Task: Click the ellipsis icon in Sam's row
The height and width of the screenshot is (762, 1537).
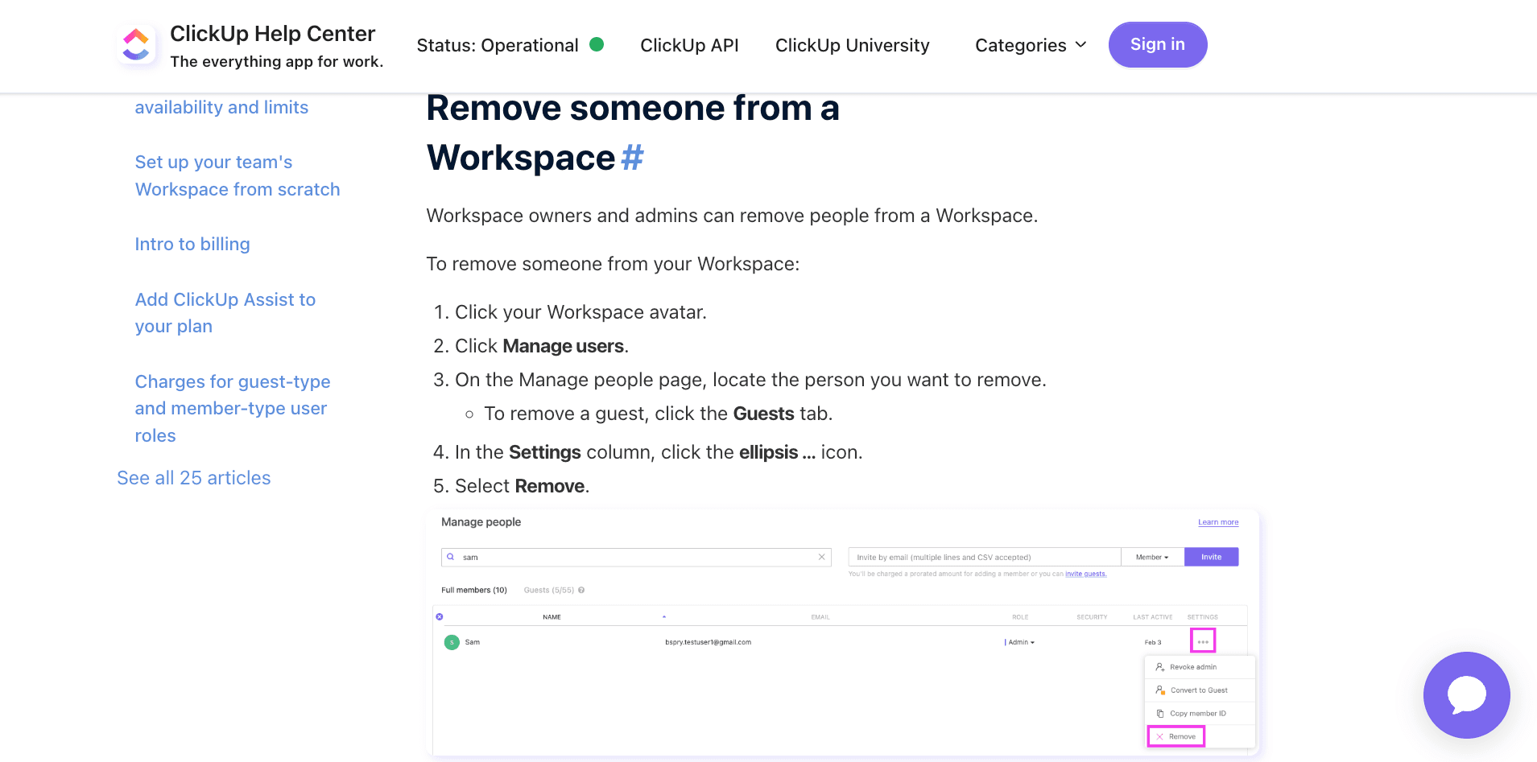Action: (x=1202, y=641)
